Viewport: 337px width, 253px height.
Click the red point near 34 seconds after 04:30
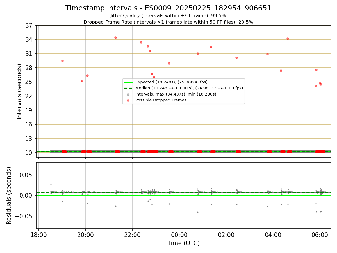click(288, 39)
